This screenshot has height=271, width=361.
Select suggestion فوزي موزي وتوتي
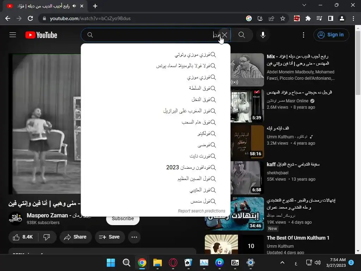coord(155,55)
